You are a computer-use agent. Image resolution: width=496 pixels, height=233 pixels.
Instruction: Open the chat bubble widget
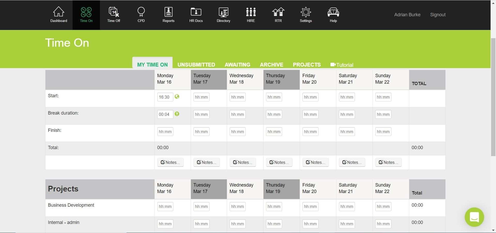474,217
